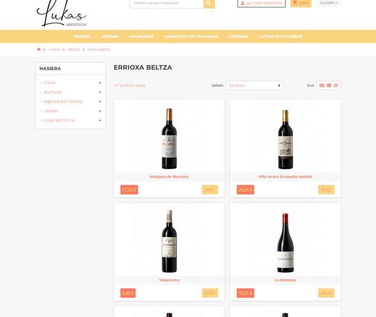Screen dimensions: 376x317
Task: Open the Viña Arana Erreserba Handia link
Action: [x=285, y=177]
